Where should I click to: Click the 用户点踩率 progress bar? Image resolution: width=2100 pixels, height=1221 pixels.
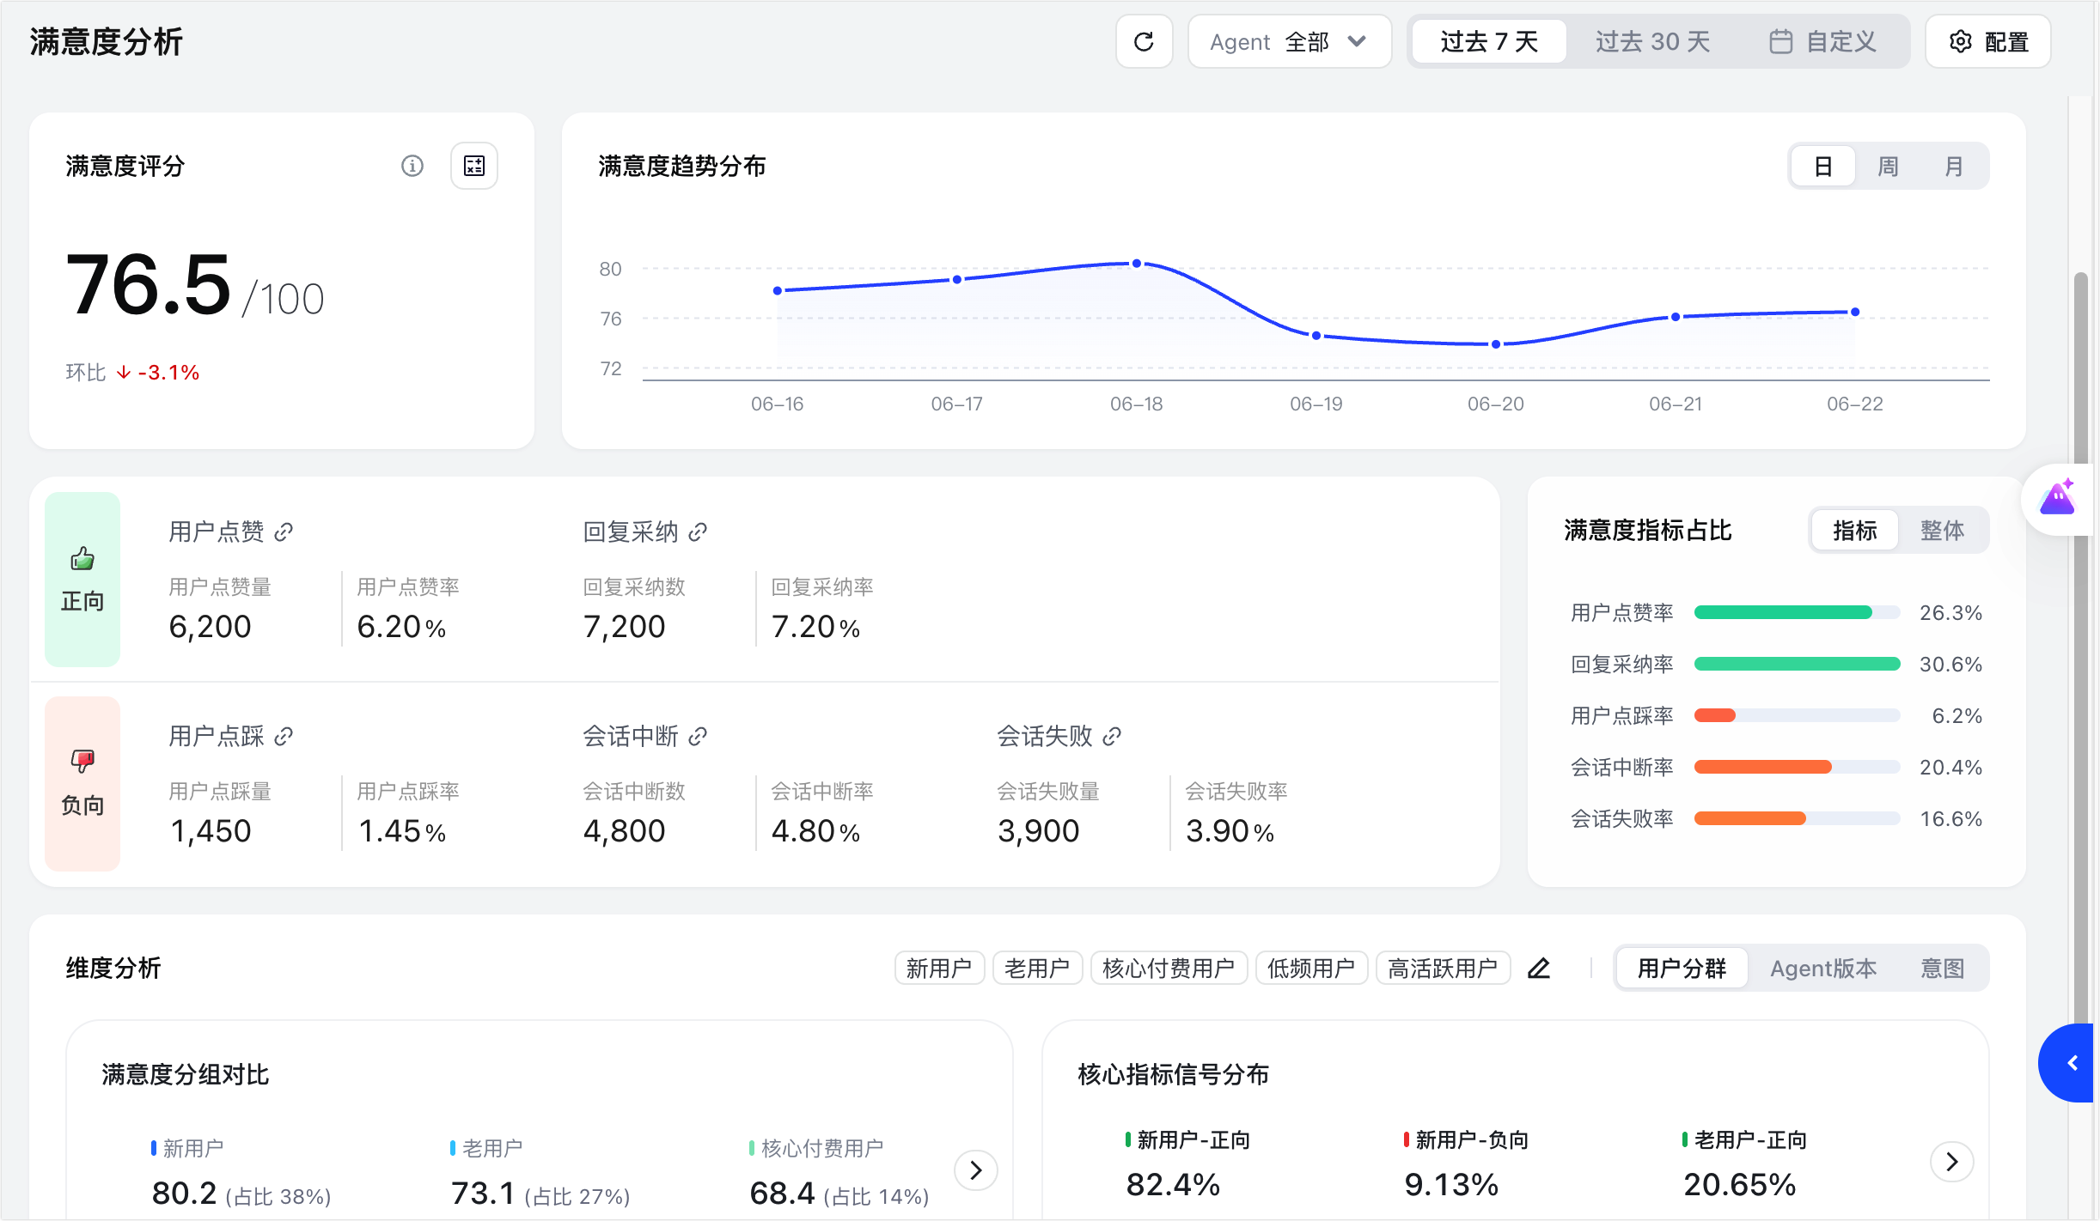1797,715
